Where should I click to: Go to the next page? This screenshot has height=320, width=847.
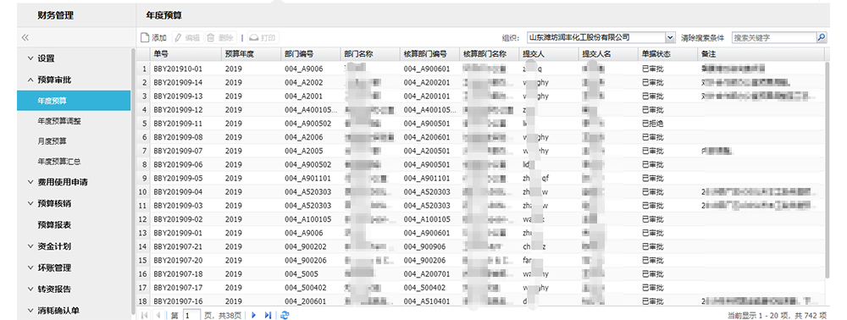click(253, 315)
